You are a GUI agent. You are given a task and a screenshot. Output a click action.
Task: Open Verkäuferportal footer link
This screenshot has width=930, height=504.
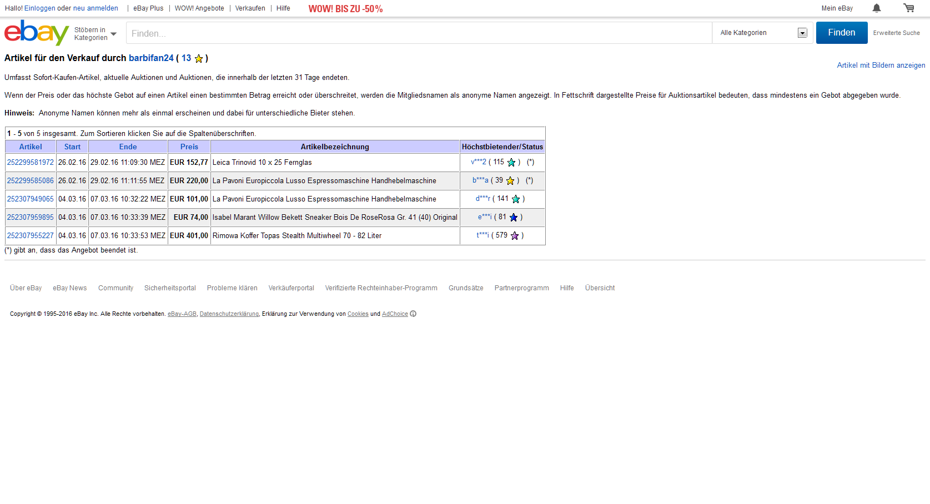[291, 288]
